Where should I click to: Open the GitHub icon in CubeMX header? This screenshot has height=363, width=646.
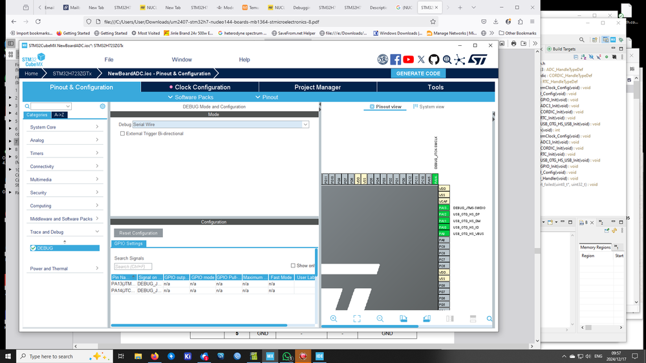coord(434,59)
